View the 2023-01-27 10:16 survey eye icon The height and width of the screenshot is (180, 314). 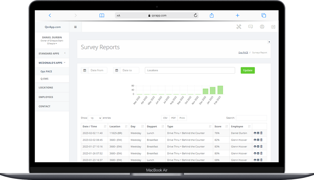[255, 146]
